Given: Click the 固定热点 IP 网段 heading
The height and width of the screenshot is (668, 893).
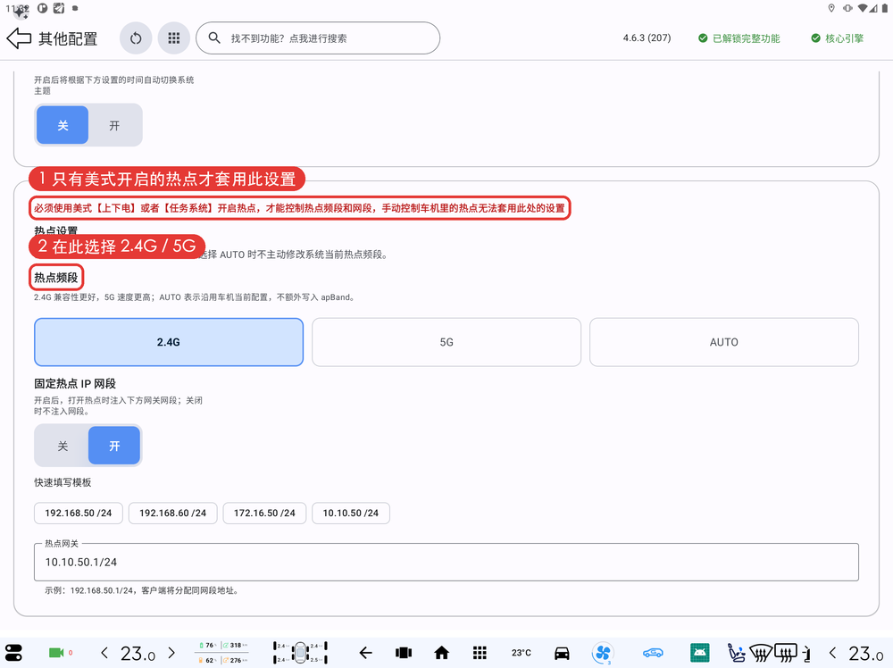Looking at the screenshot, I should click(x=75, y=384).
